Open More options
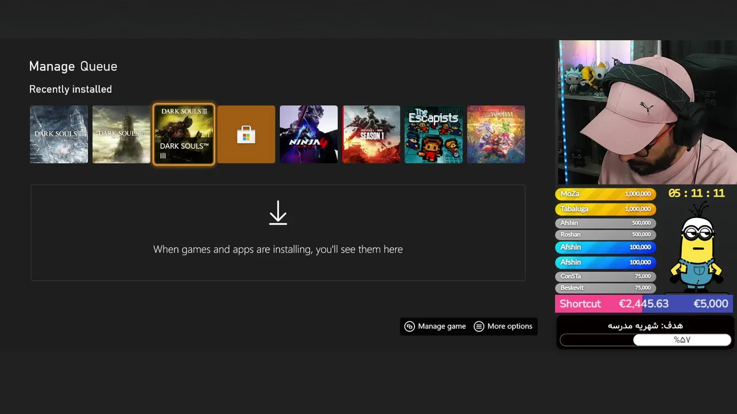The width and height of the screenshot is (737, 414). pyautogui.click(x=503, y=326)
